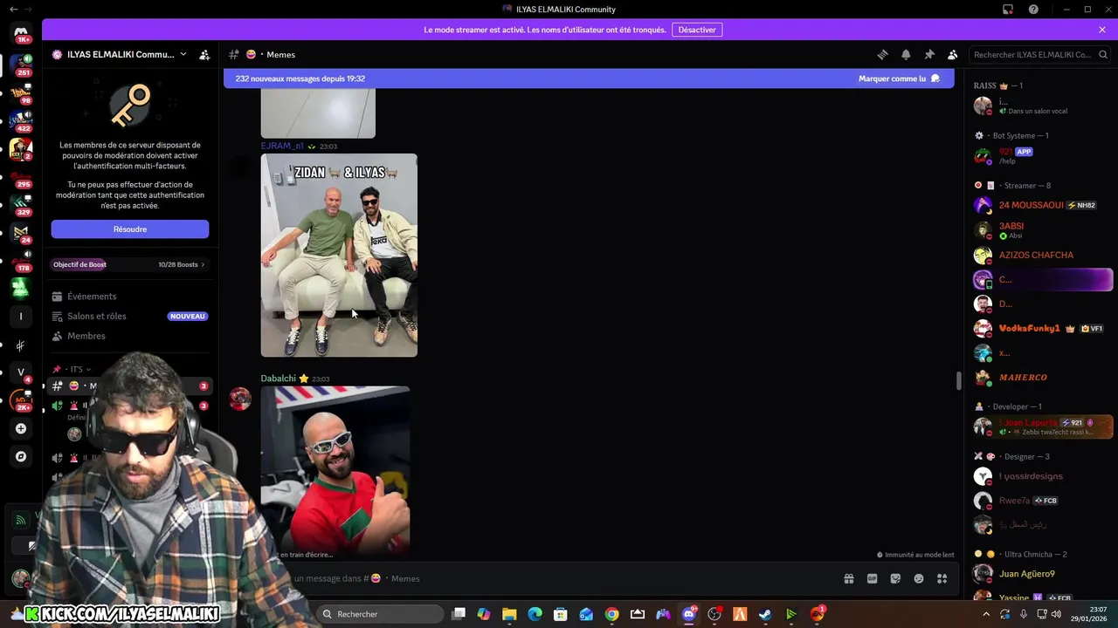Open the sticker picker
Image resolution: width=1118 pixels, height=628 pixels.
(x=895, y=578)
